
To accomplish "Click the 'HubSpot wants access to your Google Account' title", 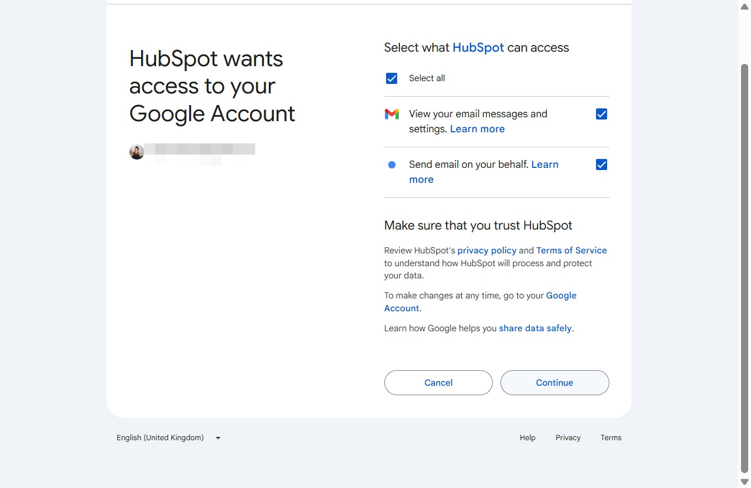I will [212, 86].
